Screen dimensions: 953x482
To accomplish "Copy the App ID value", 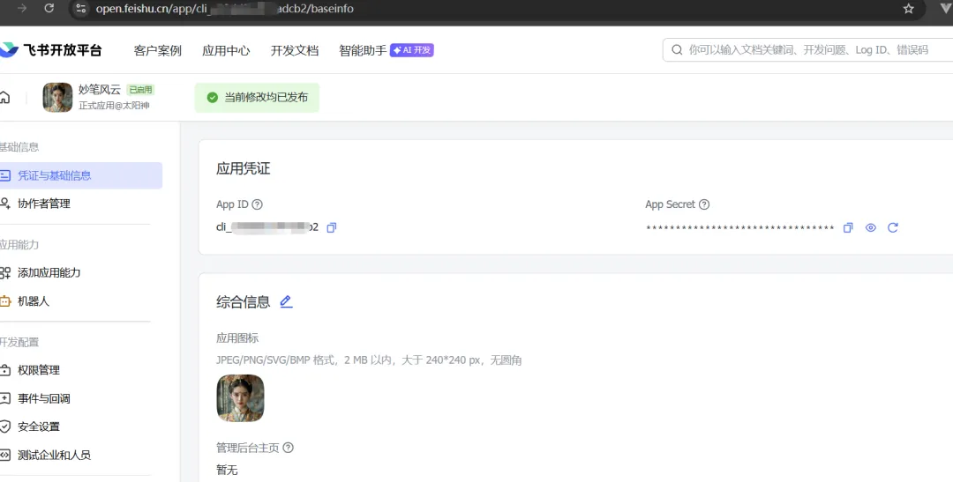I will (331, 227).
